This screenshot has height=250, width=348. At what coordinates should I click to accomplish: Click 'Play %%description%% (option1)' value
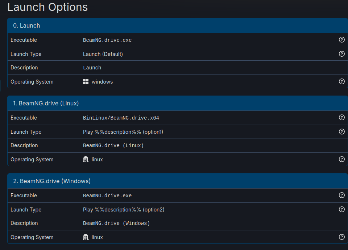tap(123, 132)
